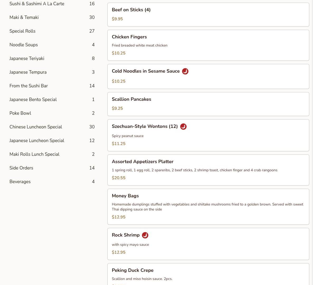Select Assorted Appetizers Platter item
Viewport: 323px width, 285px height.
pyautogui.click(x=208, y=170)
